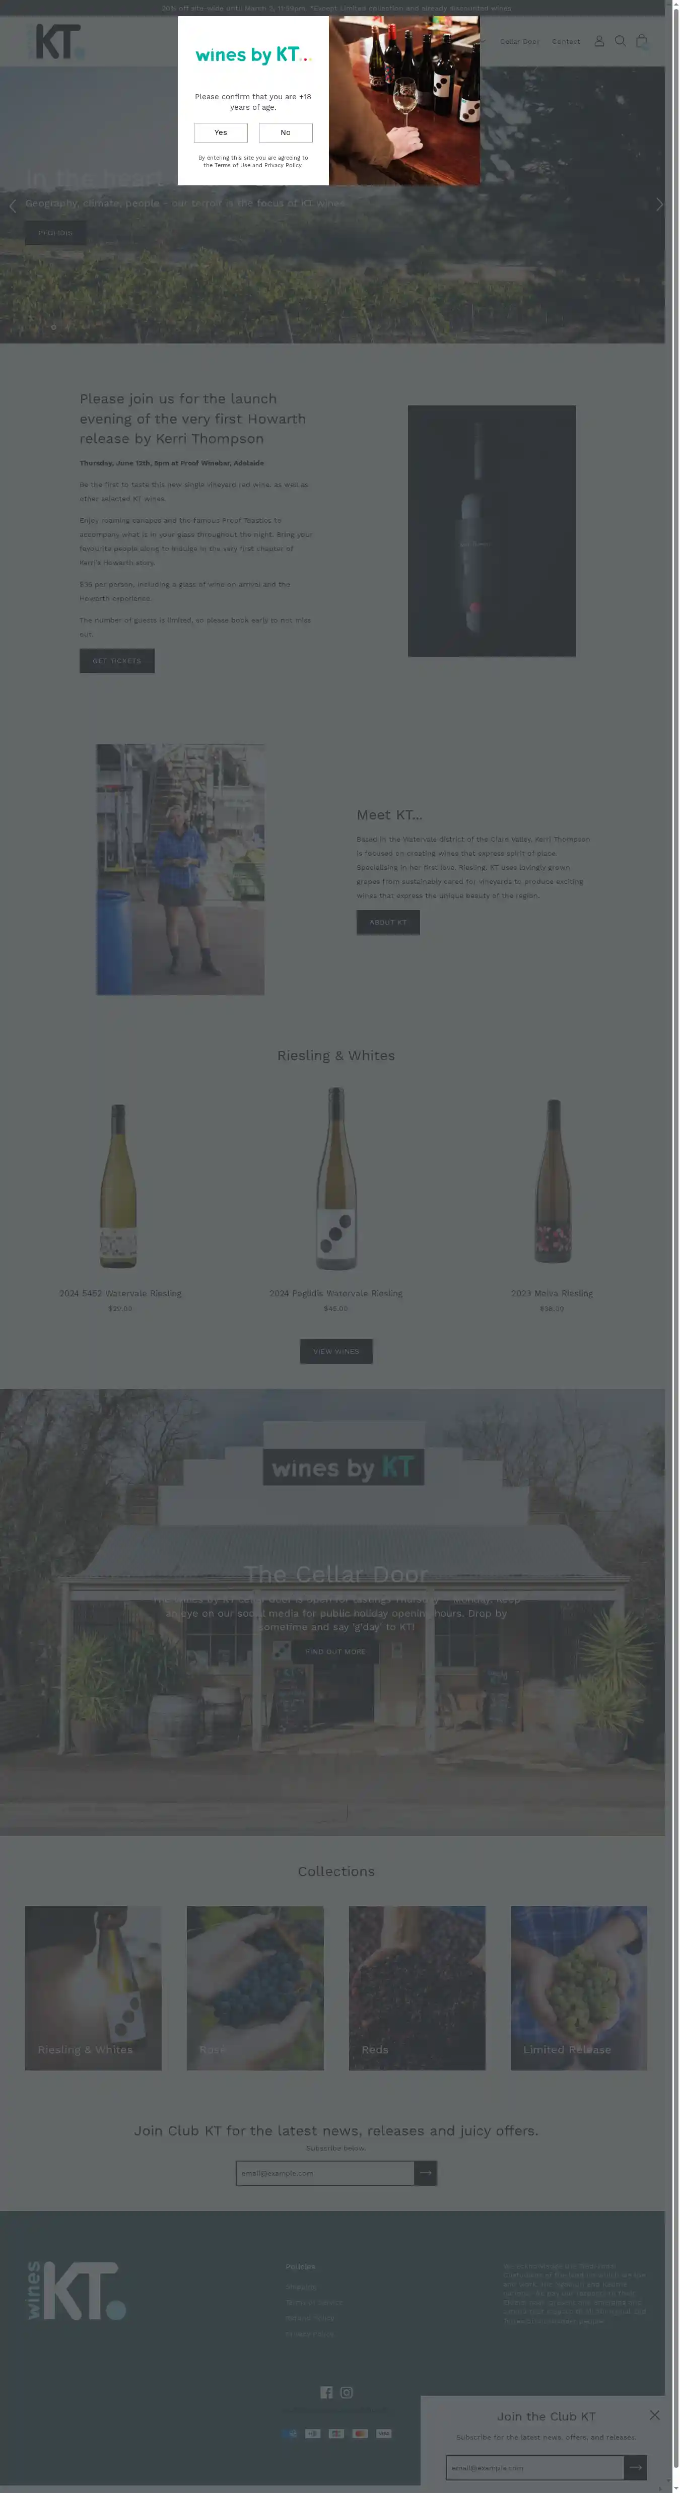The height and width of the screenshot is (2493, 680).
Task: Open the search magnifier icon
Action: pyautogui.click(x=620, y=42)
